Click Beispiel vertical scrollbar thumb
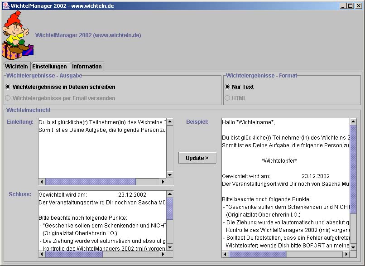Image resolution: width=365 pixels, height=266 pixels. (353, 169)
